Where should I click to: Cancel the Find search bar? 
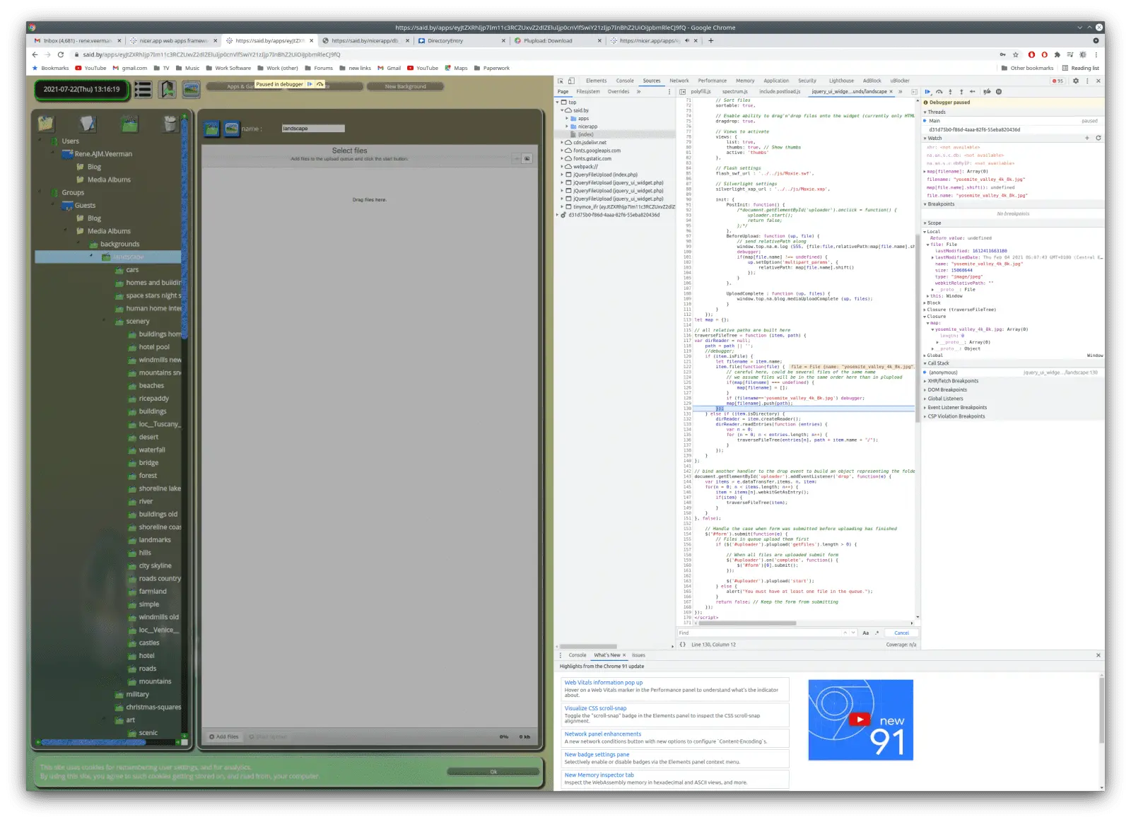[x=901, y=633]
